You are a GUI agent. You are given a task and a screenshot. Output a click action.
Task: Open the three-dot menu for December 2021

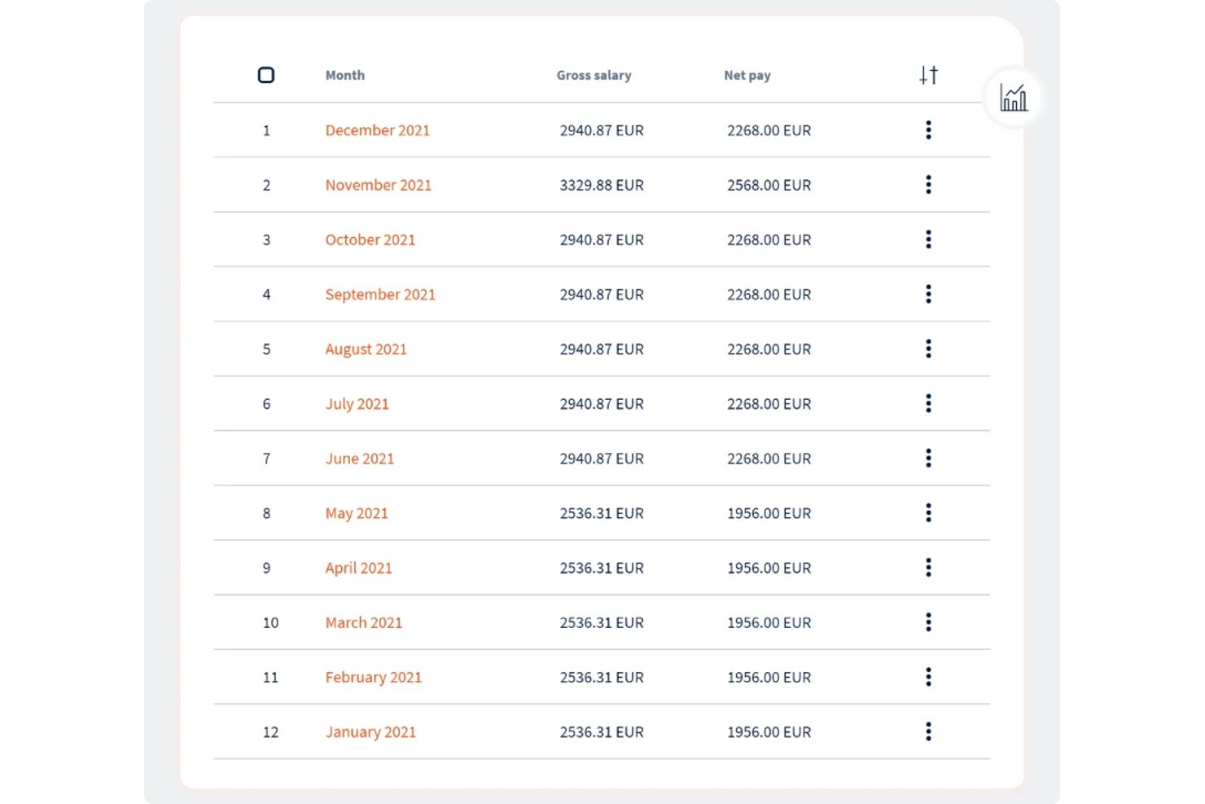928,130
